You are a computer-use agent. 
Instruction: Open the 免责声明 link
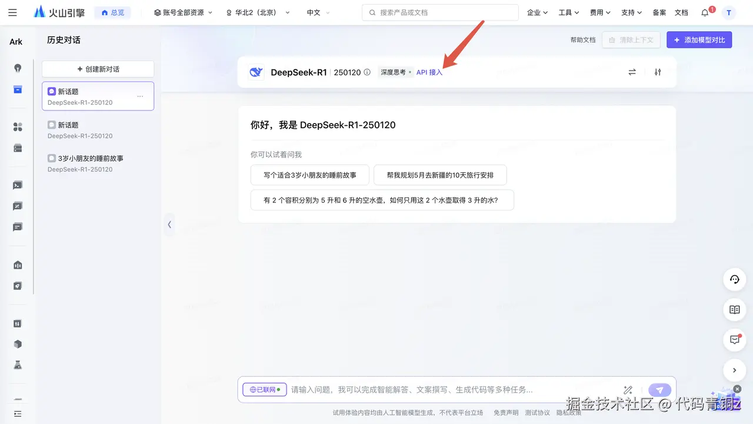point(506,413)
